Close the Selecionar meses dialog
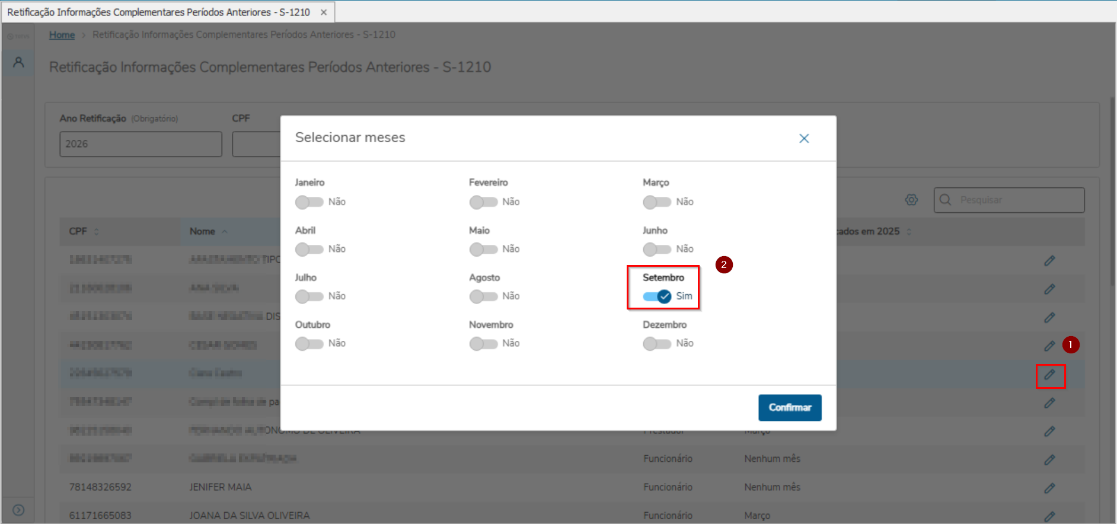1117x524 pixels. (804, 138)
